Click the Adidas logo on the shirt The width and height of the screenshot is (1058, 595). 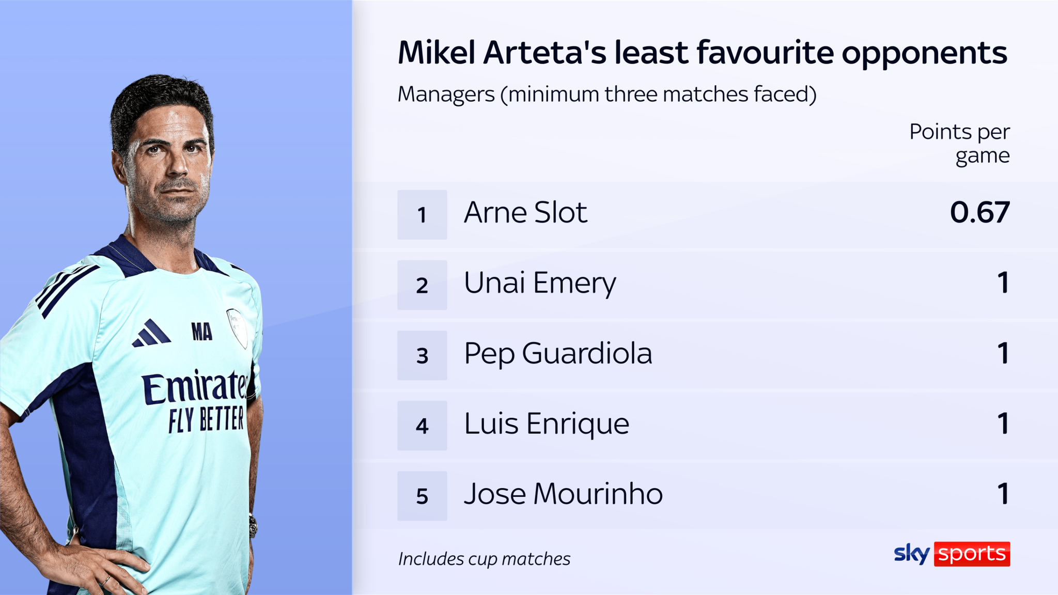[151, 333]
